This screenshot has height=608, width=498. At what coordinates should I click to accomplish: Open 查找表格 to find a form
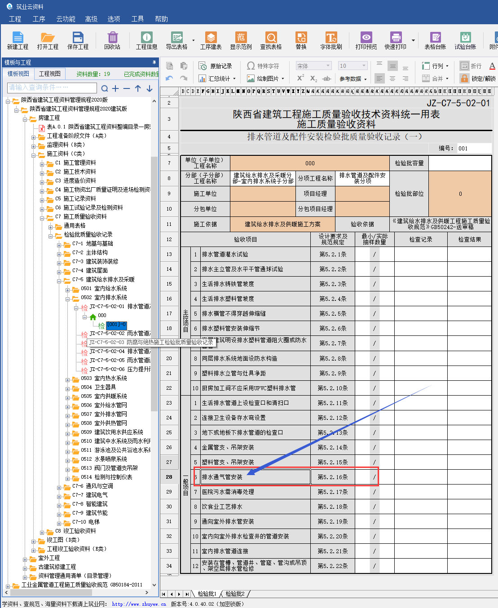(271, 40)
